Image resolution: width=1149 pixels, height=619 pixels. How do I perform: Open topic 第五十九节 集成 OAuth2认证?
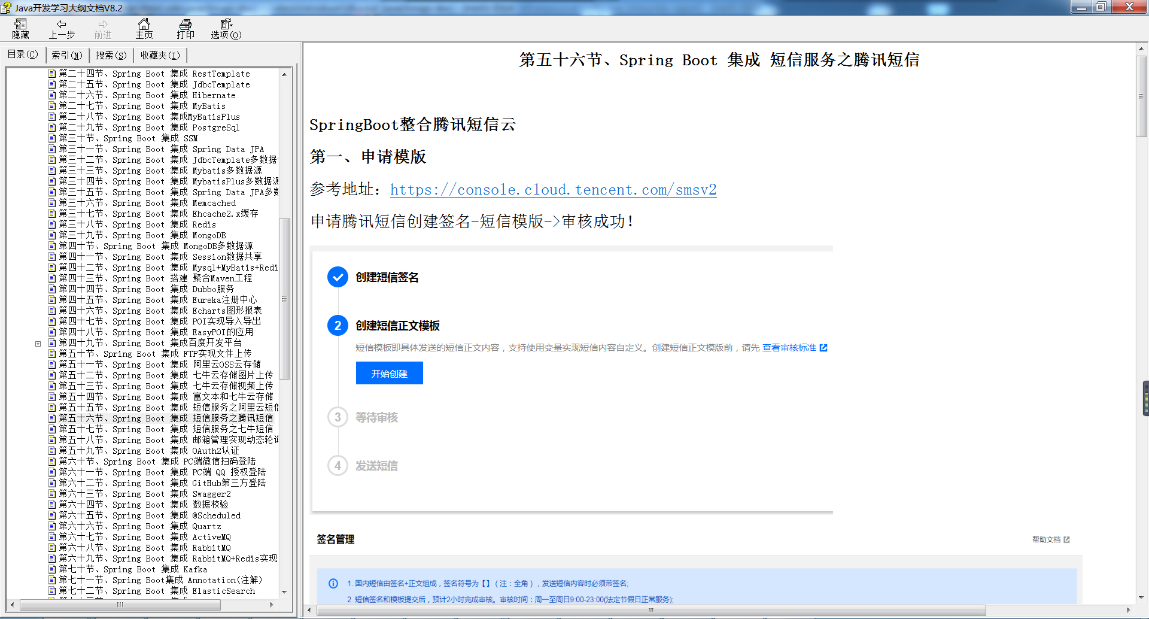[148, 451]
